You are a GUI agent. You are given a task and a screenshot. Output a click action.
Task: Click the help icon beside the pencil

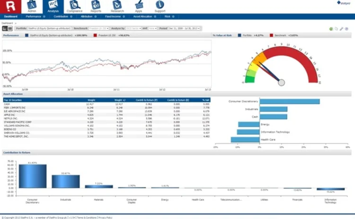tap(346, 29)
